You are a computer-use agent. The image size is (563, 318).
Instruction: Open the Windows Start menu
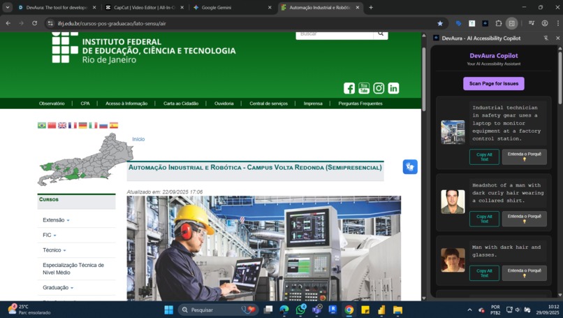tap(168, 310)
